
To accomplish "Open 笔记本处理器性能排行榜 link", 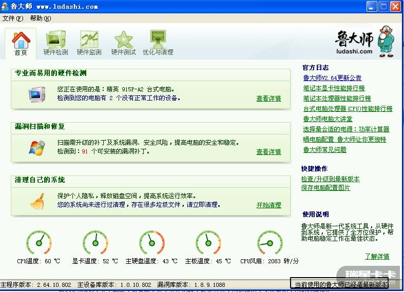I will tap(337, 99).
